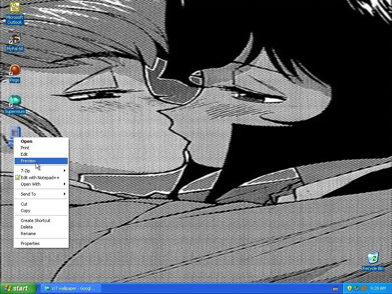Click the Send To submenu arrow
The height and width of the screenshot is (294, 392).
pos(64,194)
